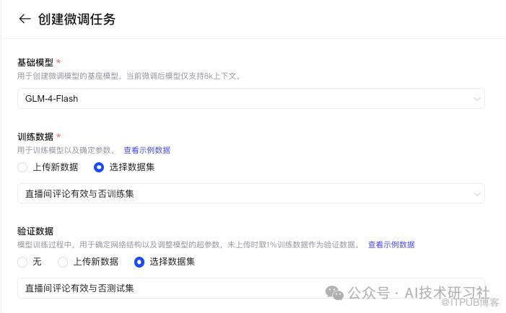The width and height of the screenshot is (506, 313).
Task: Select 选择数据集 for training data
Action: tap(99, 167)
